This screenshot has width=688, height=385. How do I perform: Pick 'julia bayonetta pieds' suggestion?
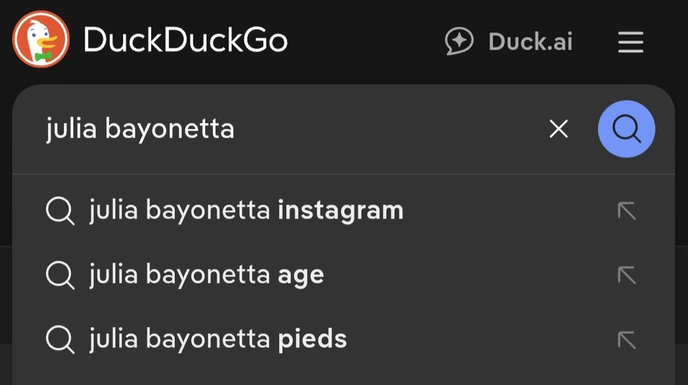[x=218, y=339]
